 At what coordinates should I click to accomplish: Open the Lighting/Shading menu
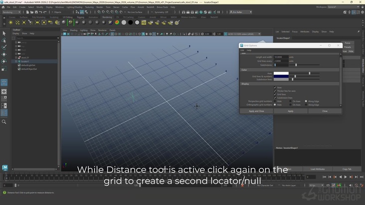tap(74, 7)
